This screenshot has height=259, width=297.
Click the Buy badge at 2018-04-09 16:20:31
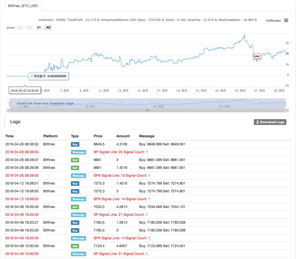click(x=75, y=223)
